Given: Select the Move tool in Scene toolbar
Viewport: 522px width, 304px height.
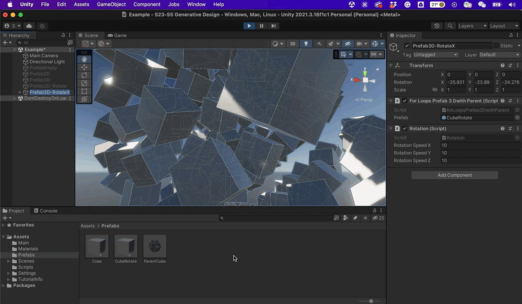Looking at the screenshot, I should point(84,67).
